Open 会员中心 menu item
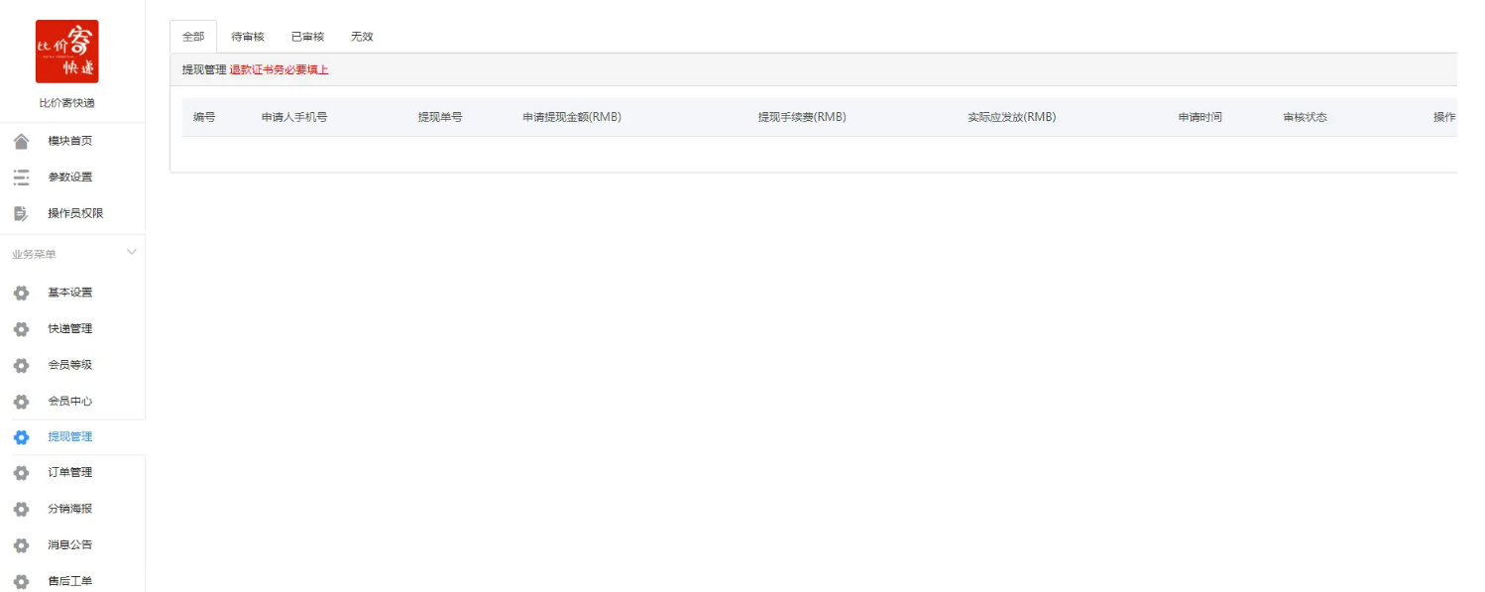 click(x=72, y=402)
